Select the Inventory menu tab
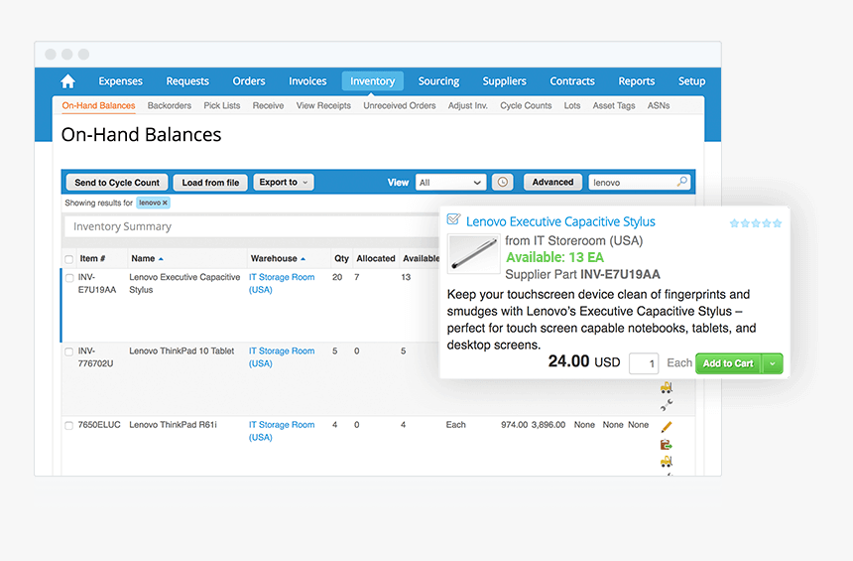This screenshot has width=853, height=561. point(373,81)
